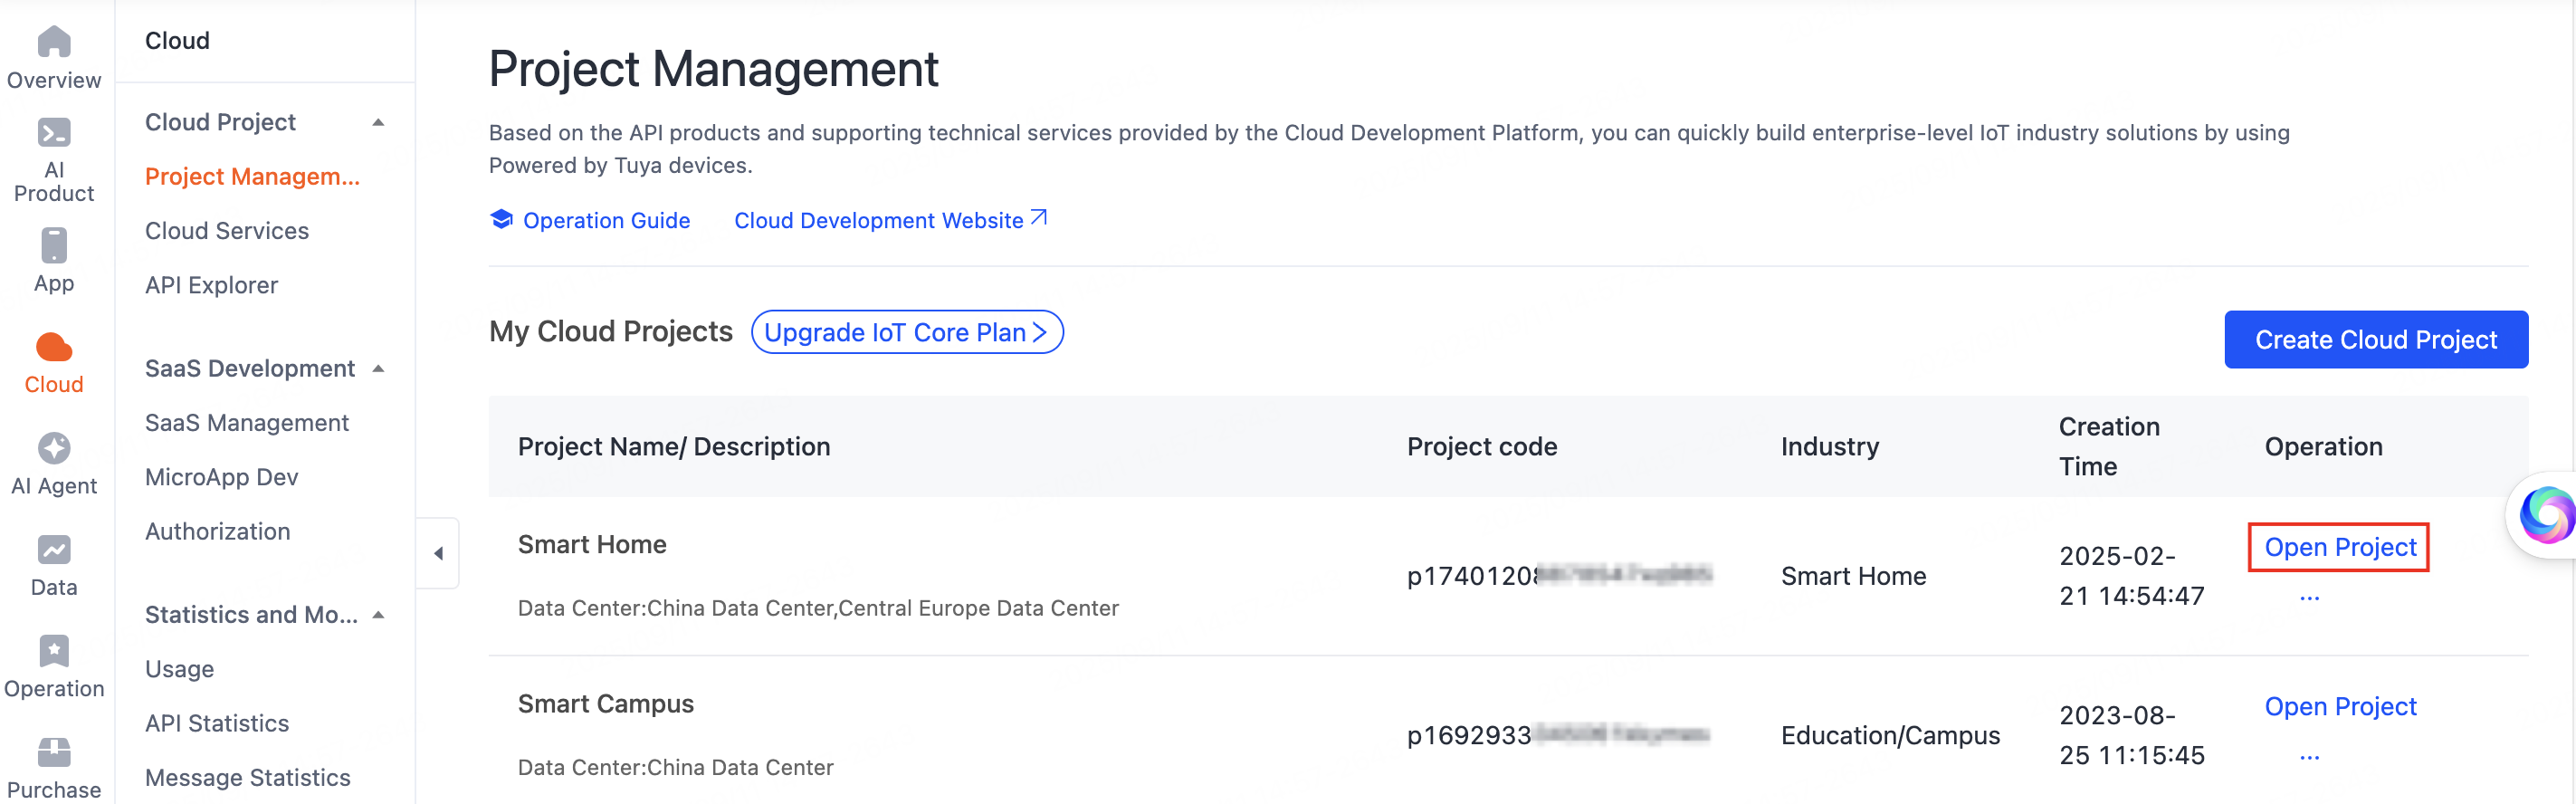Click Smart Home data center description
This screenshot has height=804, width=2576.
coord(818,608)
